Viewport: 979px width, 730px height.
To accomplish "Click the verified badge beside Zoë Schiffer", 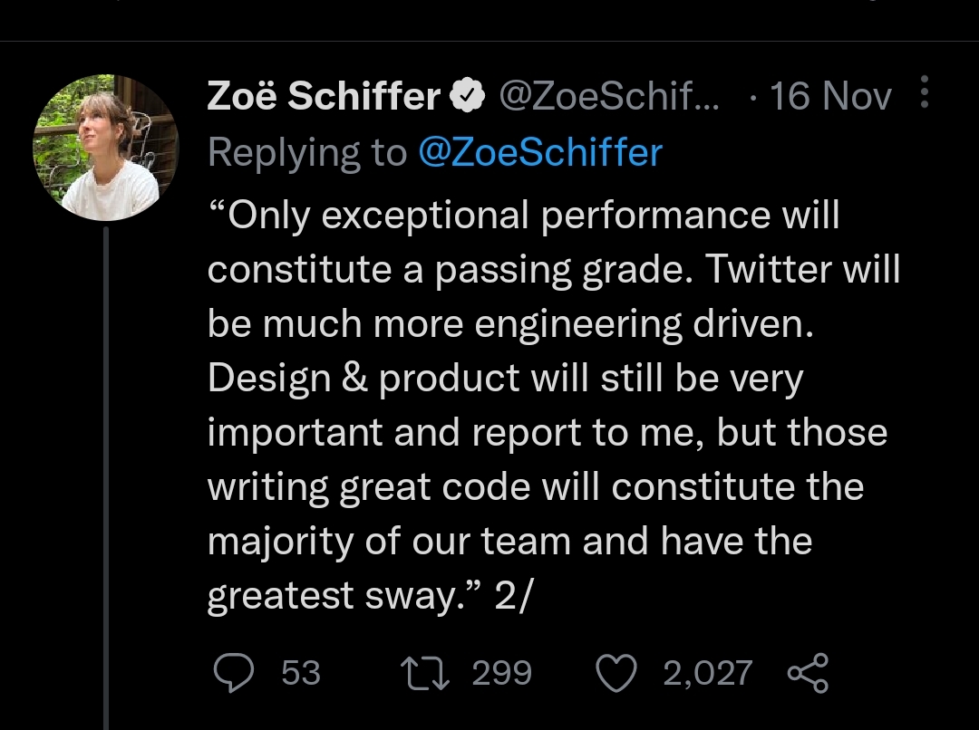I will tap(468, 96).
